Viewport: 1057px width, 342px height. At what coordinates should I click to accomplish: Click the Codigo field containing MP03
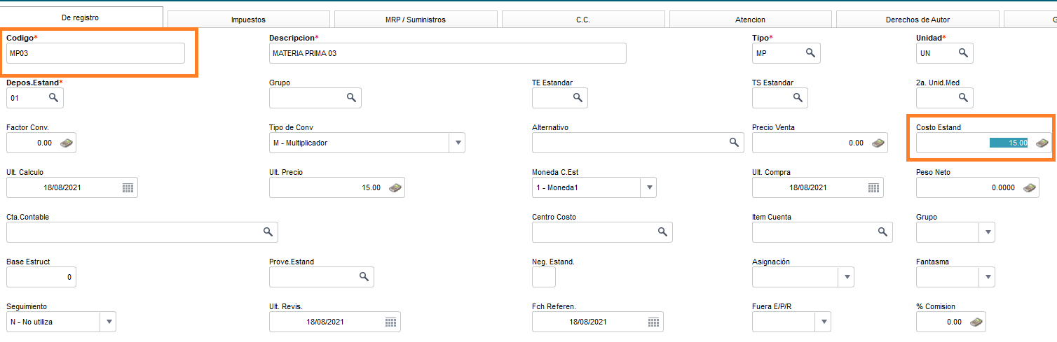tap(96, 53)
